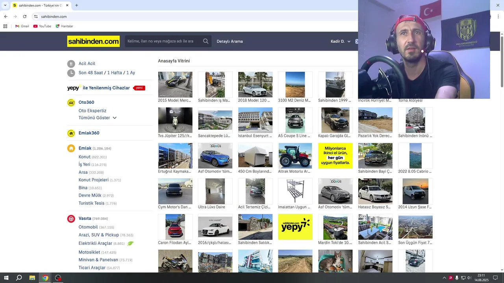Click the browser address bar
Image resolution: width=504 pixels, height=283 pixels.
click(x=197, y=17)
